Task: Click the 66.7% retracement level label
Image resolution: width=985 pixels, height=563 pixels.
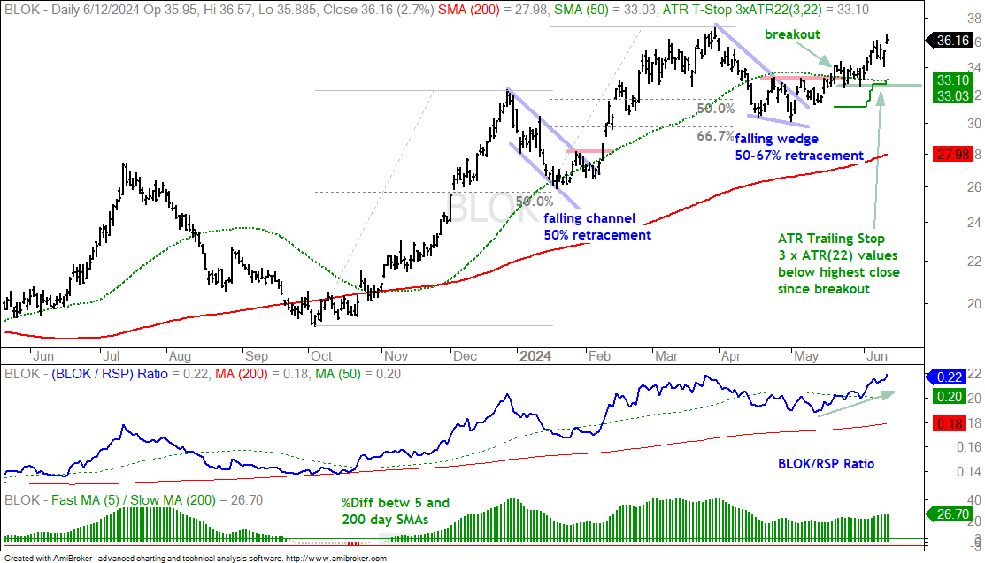Action: 715,135
